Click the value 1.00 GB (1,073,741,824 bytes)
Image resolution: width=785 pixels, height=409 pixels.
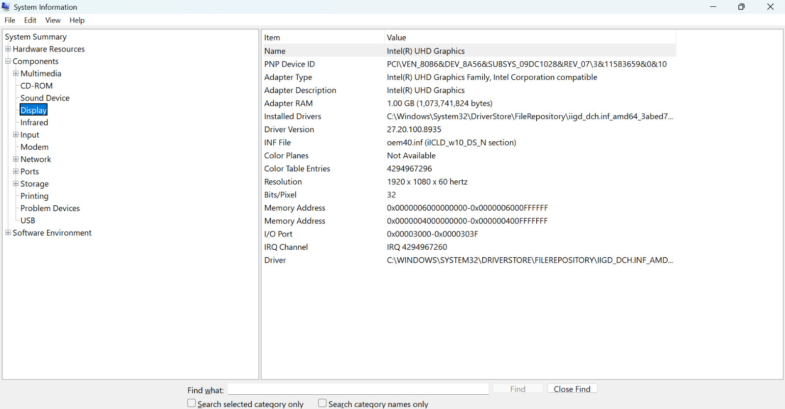coord(440,103)
